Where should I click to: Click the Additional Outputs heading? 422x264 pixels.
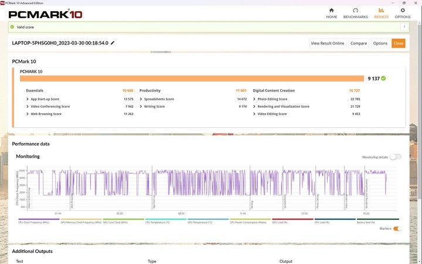[x=32, y=251]
